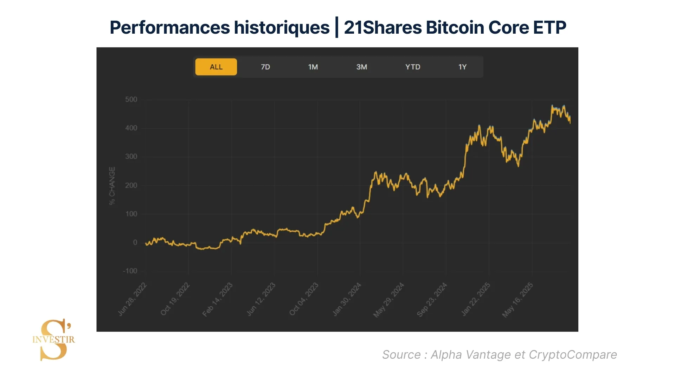Switch chart to 1Y range
Screen dimensions: 675x379
pyautogui.click(x=462, y=67)
